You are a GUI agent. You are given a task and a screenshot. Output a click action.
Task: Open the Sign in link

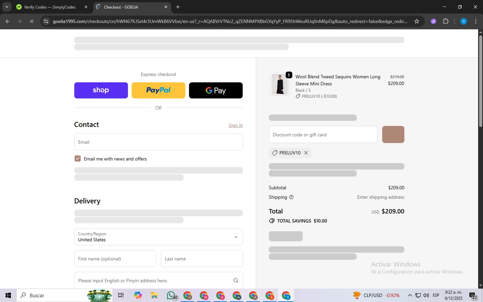click(236, 125)
